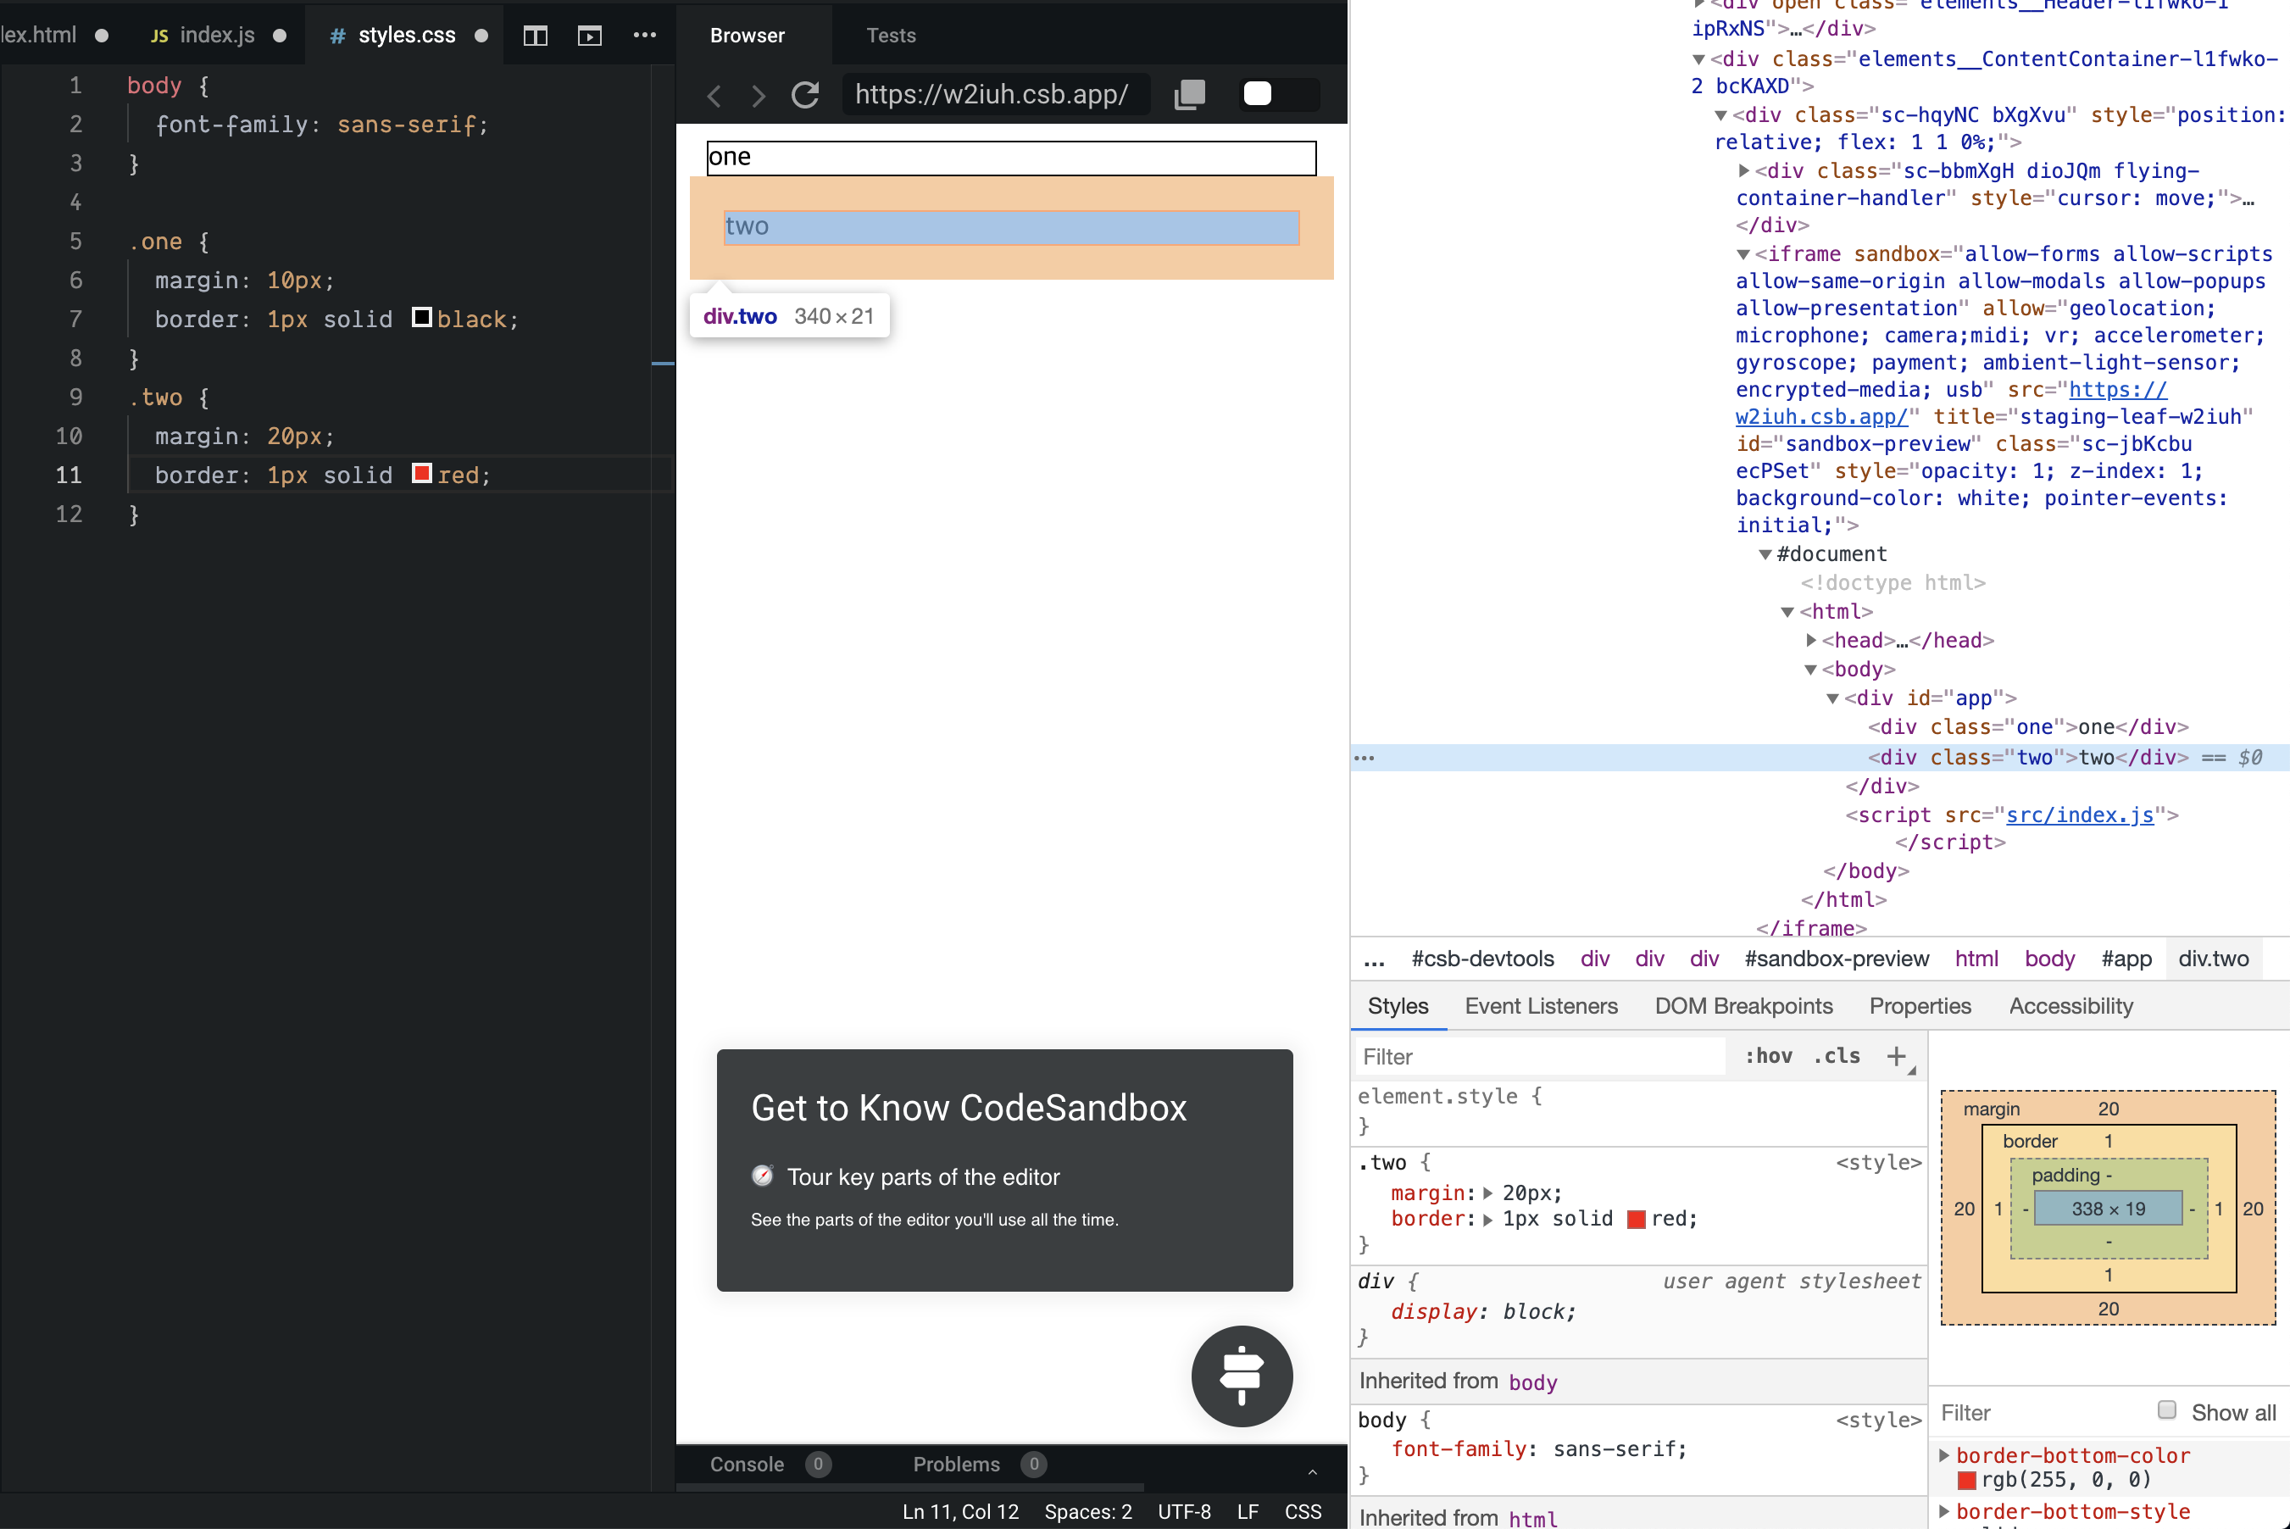Click the red swatch in the Styles pane
2290x1529 pixels.
pos(1636,1219)
